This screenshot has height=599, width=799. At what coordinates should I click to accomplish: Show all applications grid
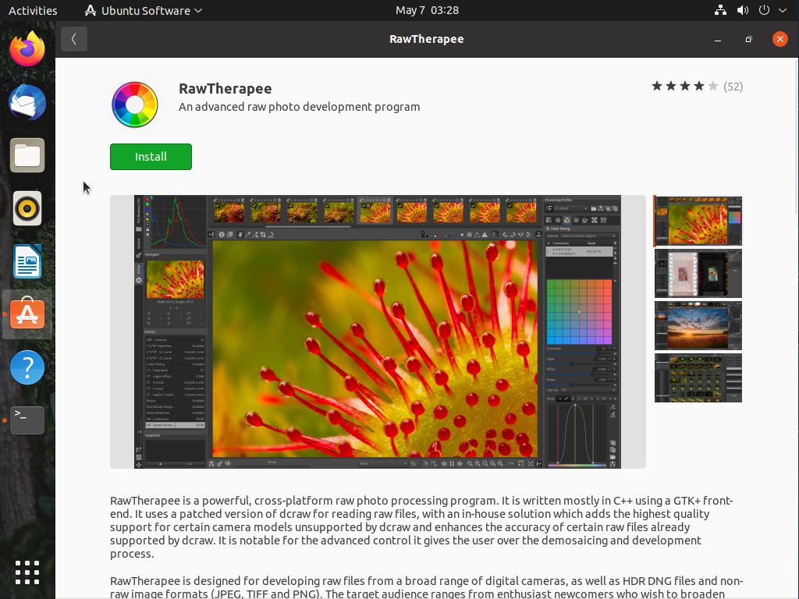point(27,572)
